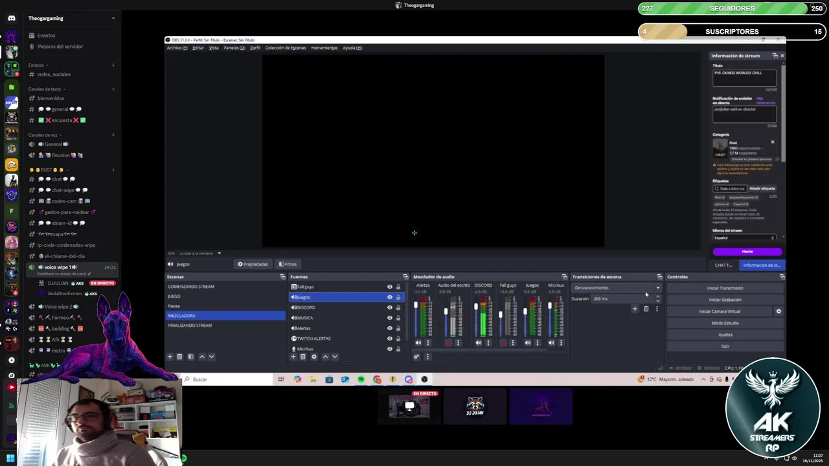
Task: Remove the Rust category with its X icon
Action: pos(772,142)
